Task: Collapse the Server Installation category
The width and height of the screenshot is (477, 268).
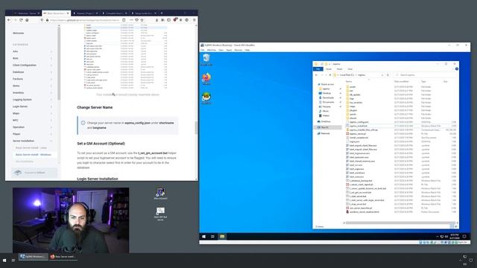Action: pos(51,141)
